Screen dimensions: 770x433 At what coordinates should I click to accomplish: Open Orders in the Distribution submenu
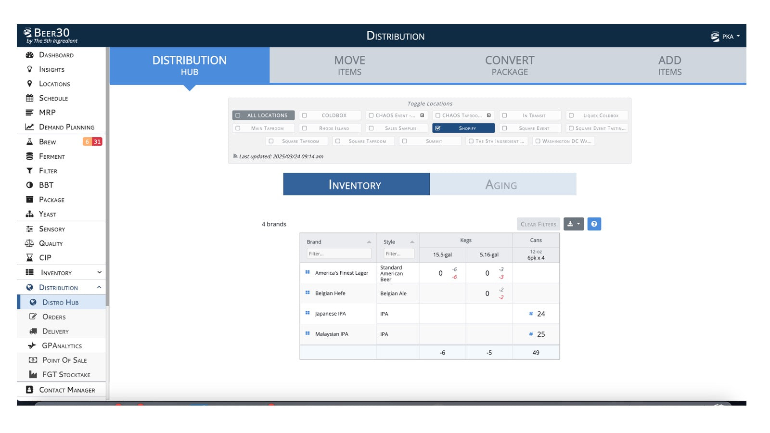click(54, 317)
